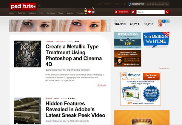Viewport: 182px width, 125px height.
Task: Click the email envelope icon
Action: click(164, 25)
